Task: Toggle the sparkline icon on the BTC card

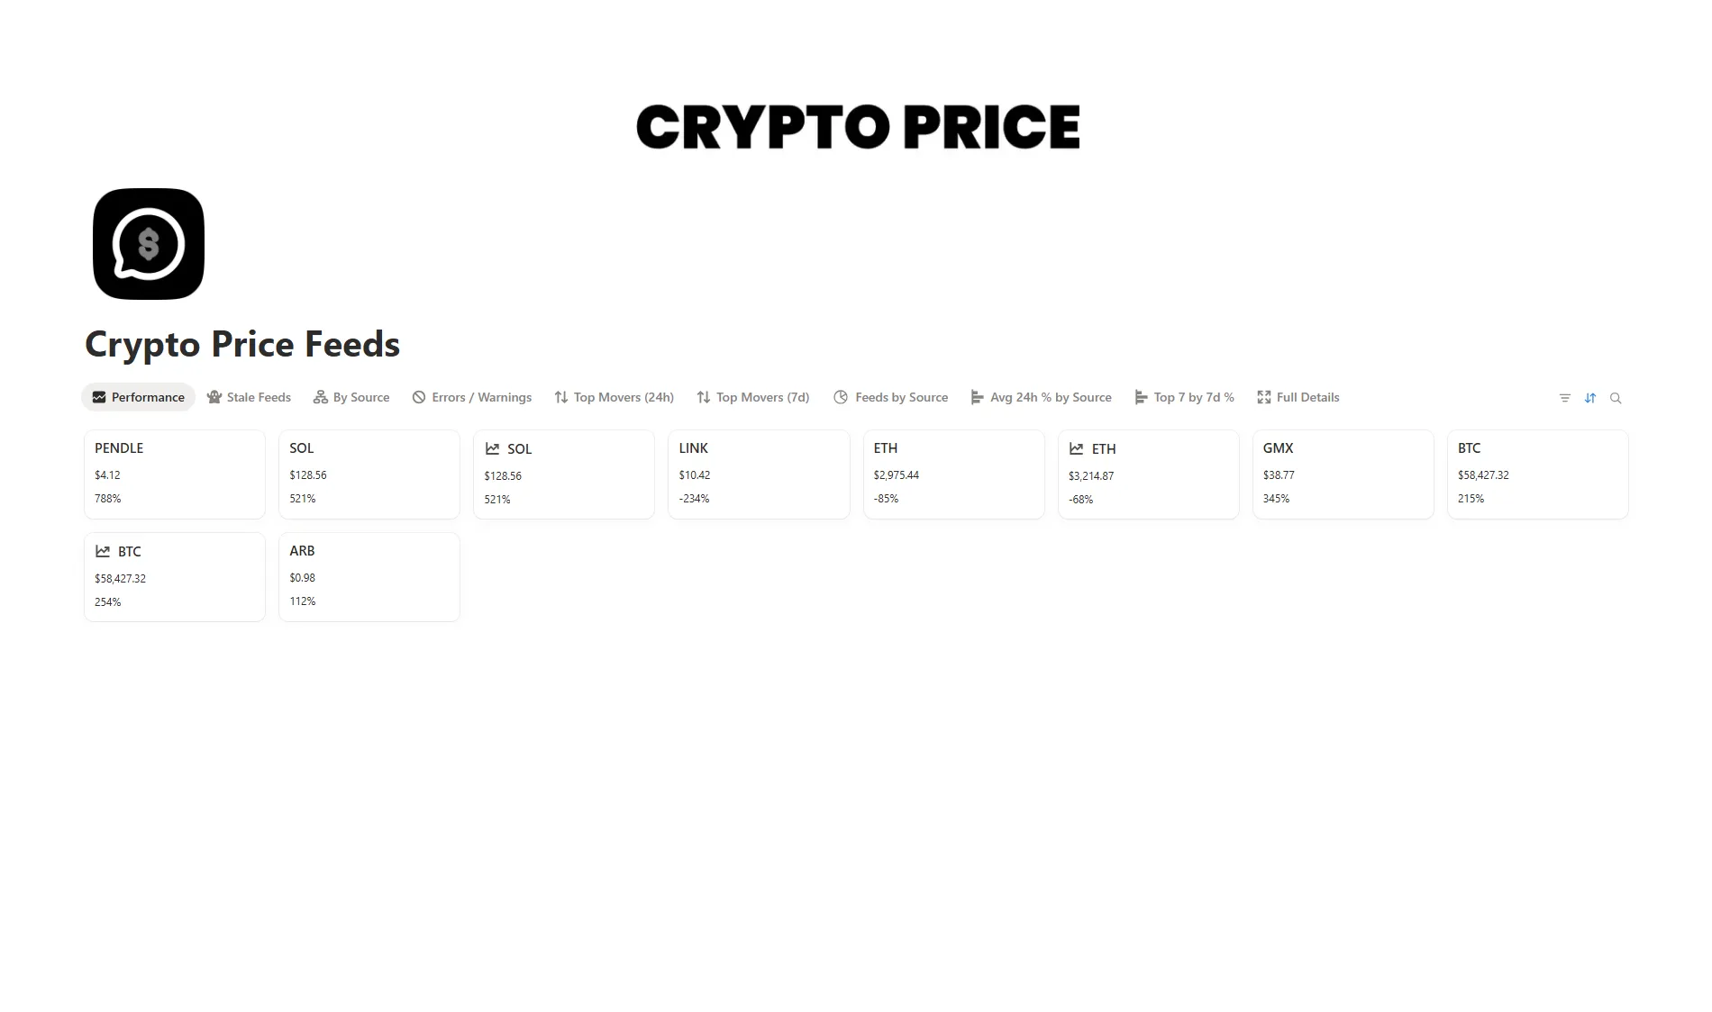Action: click(x=103, y=551)
